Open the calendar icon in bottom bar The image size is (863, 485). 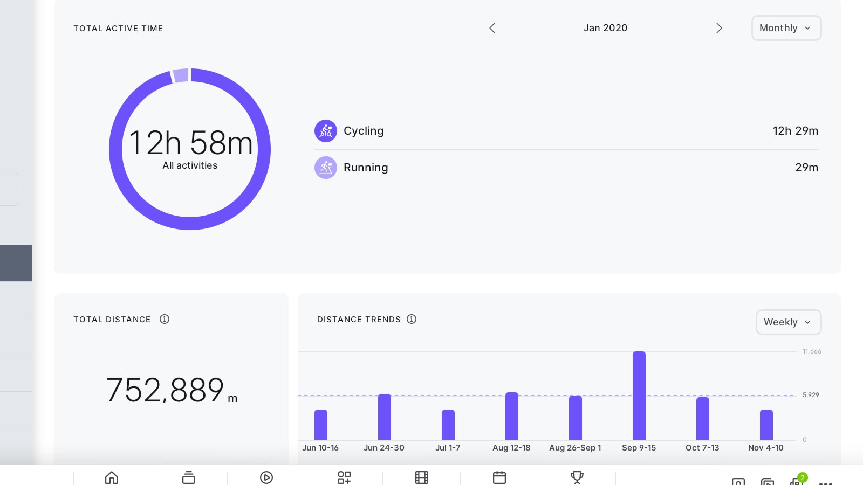(499, 477)
